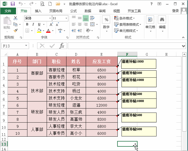Align text to the top of the cell
Viewport: 188px width, 151px height.
coord(74,18)
